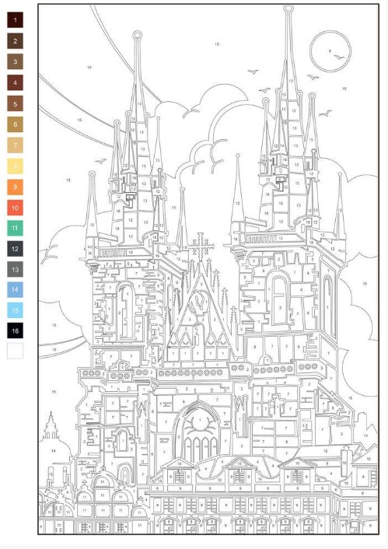Click the round spider-web window above the arches
Viewport: 388px width, 549px height.
(200, 421)
